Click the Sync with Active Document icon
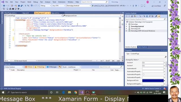 click(144, 16)
